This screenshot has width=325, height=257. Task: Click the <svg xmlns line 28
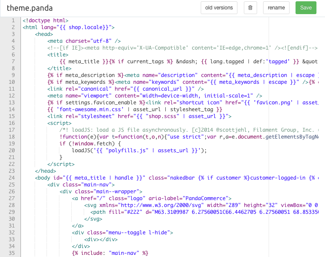point(201,206)
